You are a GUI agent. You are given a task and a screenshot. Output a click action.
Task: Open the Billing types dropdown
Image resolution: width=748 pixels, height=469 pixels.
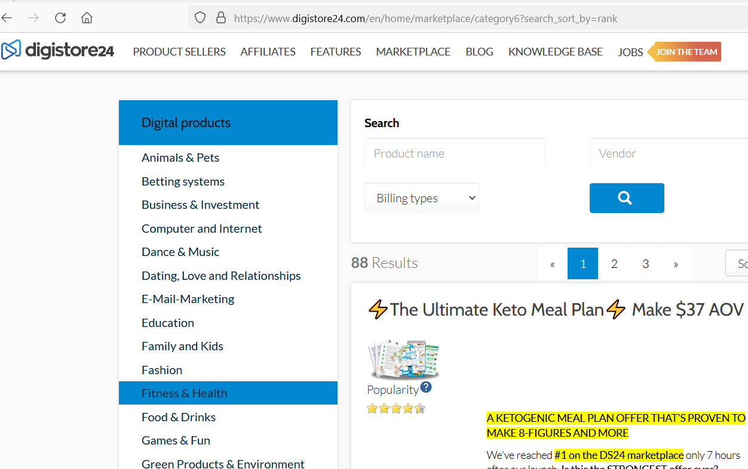pyautogui.click(x=422, y=198)
